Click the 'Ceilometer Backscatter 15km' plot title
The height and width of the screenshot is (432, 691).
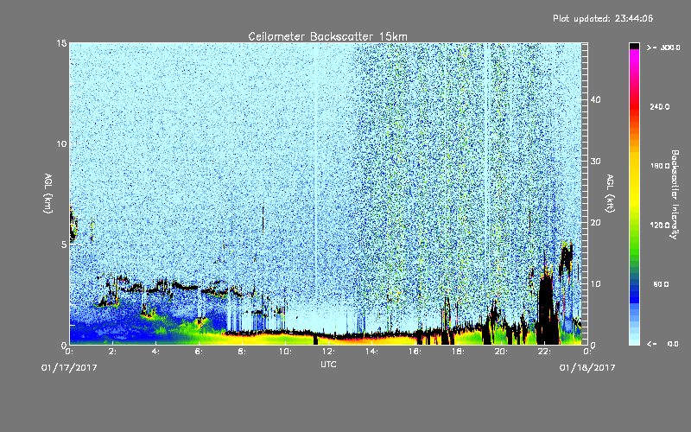click(327, 36)
